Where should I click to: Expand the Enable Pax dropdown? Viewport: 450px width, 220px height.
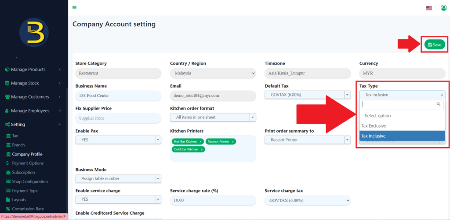pyautogui.click(x=118, y=140)
